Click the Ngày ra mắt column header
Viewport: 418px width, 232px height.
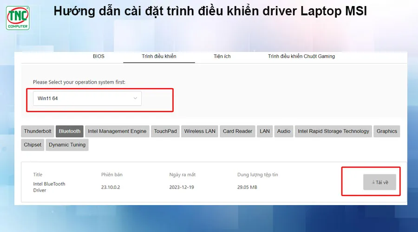(183, 175)
